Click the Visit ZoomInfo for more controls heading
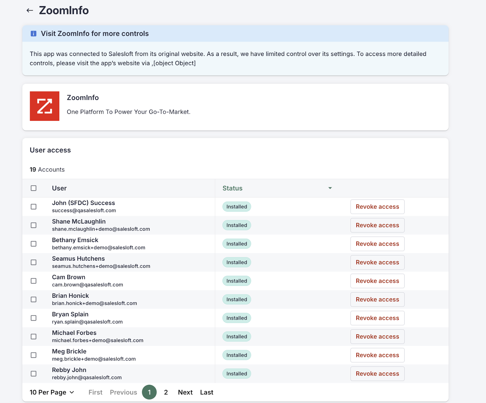The image size is (486, 403). pyautogui.click(x=95, y=34)
